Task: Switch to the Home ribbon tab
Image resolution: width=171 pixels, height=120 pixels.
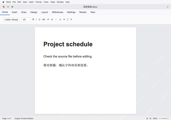Action: coord(5,12)
